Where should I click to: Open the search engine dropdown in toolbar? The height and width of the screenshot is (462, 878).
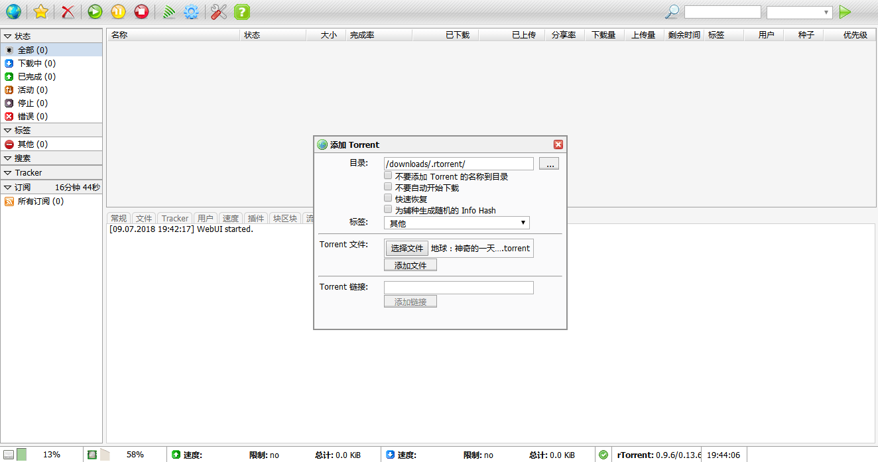coord(799,12)
